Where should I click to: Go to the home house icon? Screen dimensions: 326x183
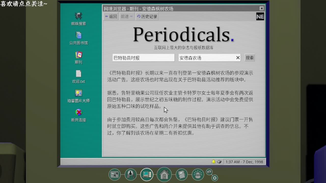coord(164,174)
